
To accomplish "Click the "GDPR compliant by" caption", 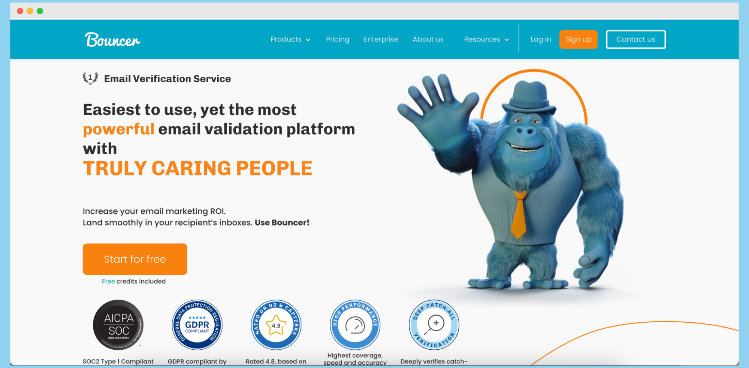I will [197, 361].
